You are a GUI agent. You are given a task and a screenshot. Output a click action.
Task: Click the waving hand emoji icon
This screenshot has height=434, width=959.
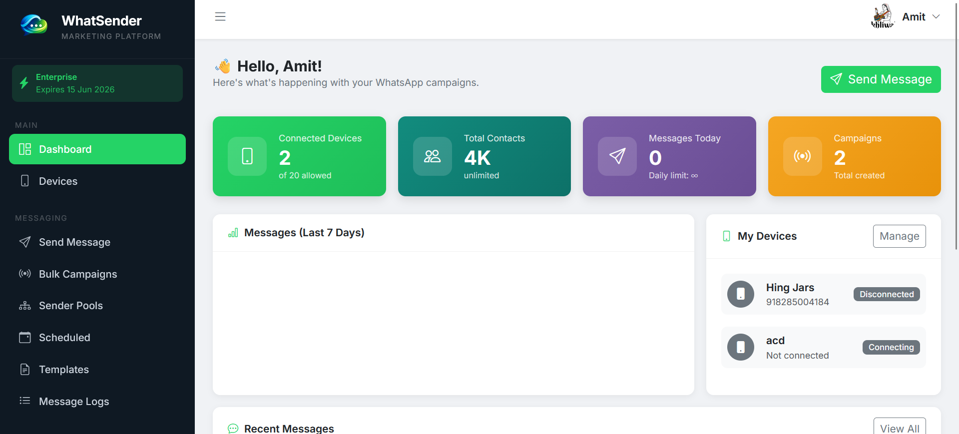click(x=223, y=66)
